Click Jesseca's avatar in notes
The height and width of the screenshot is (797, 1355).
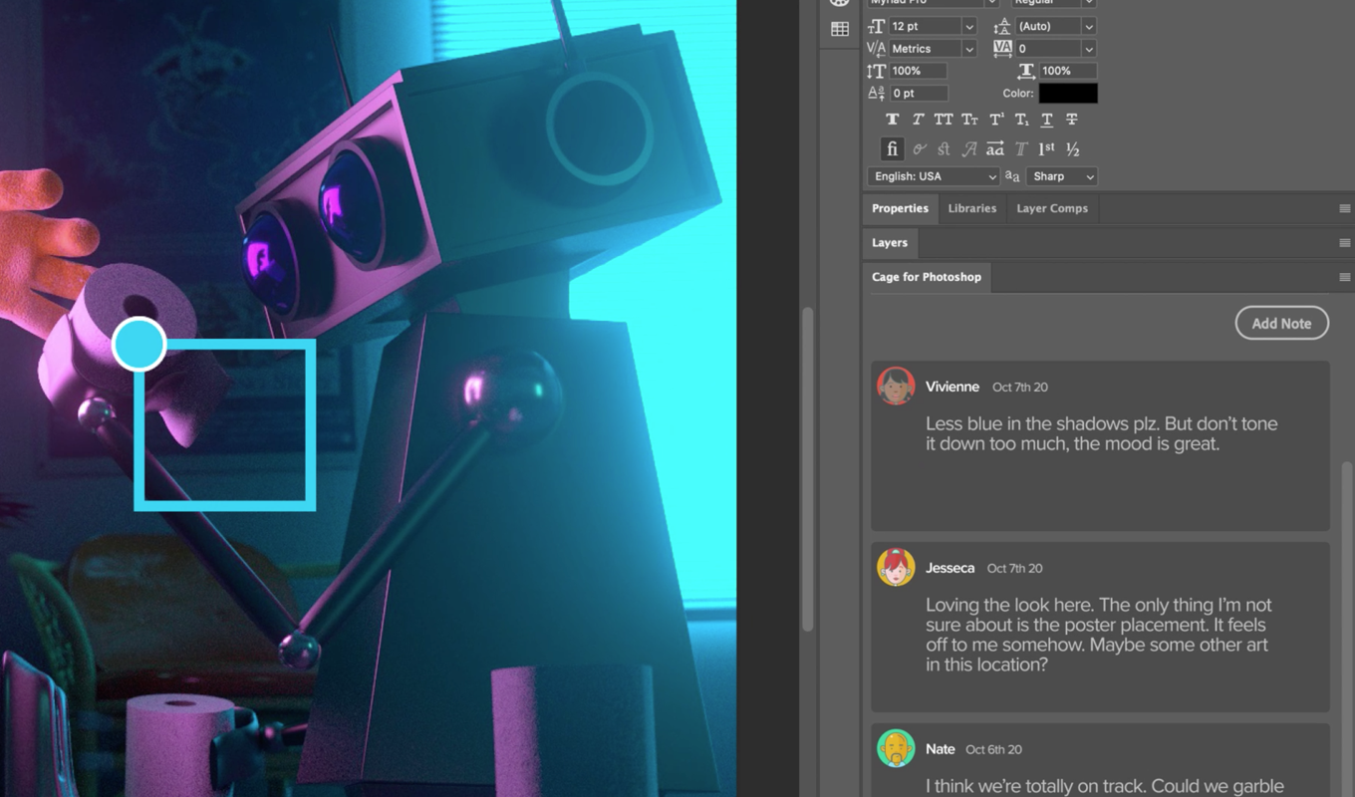click(896, 567)
